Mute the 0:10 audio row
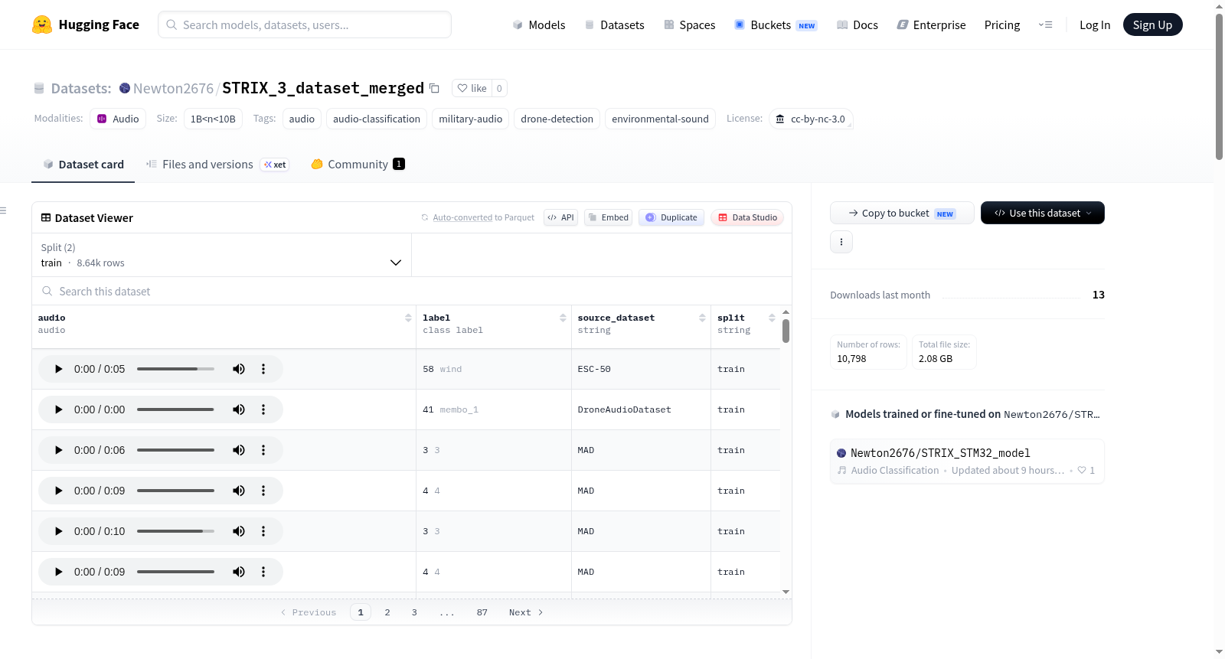 coord(239,531)
